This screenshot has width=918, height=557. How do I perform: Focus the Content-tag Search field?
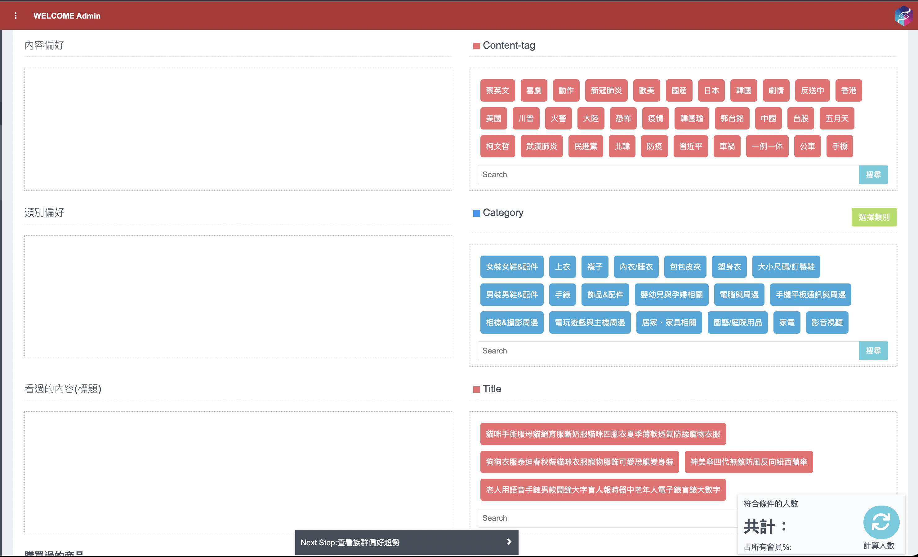coord(667,174)
